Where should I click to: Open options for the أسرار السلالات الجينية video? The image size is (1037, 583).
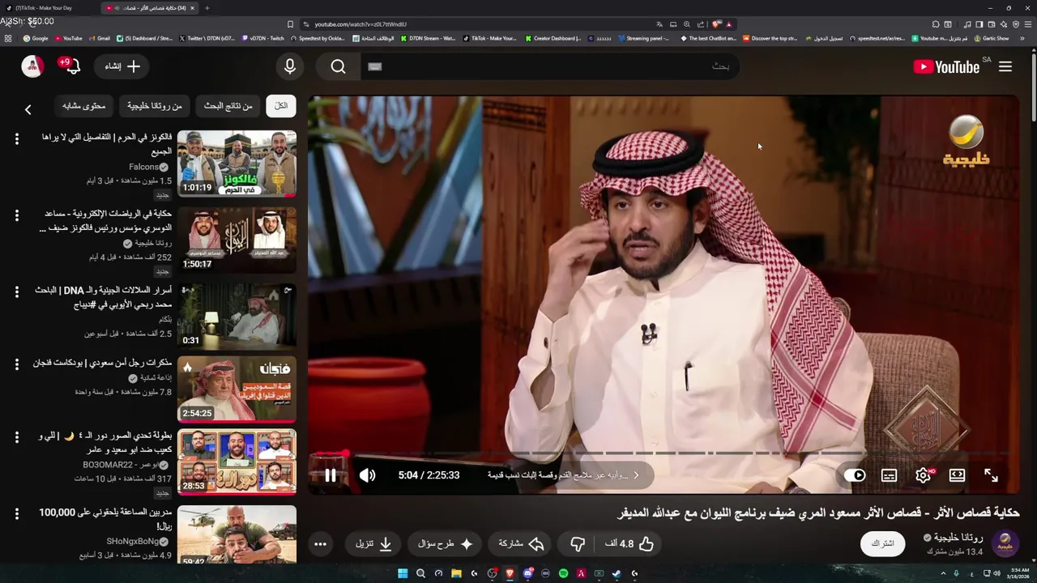point(16,291)
